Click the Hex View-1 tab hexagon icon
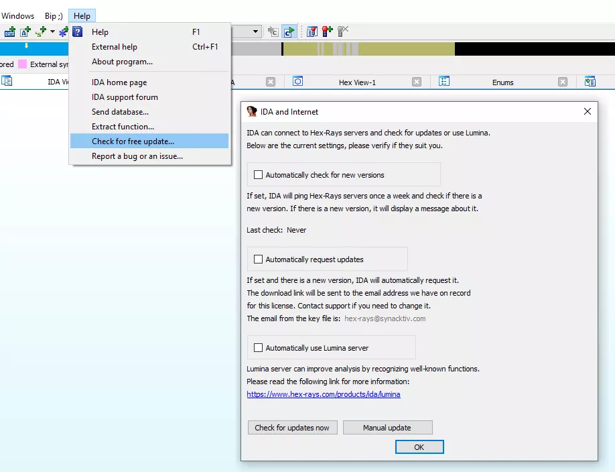615x472 pixels. [297, 81]
